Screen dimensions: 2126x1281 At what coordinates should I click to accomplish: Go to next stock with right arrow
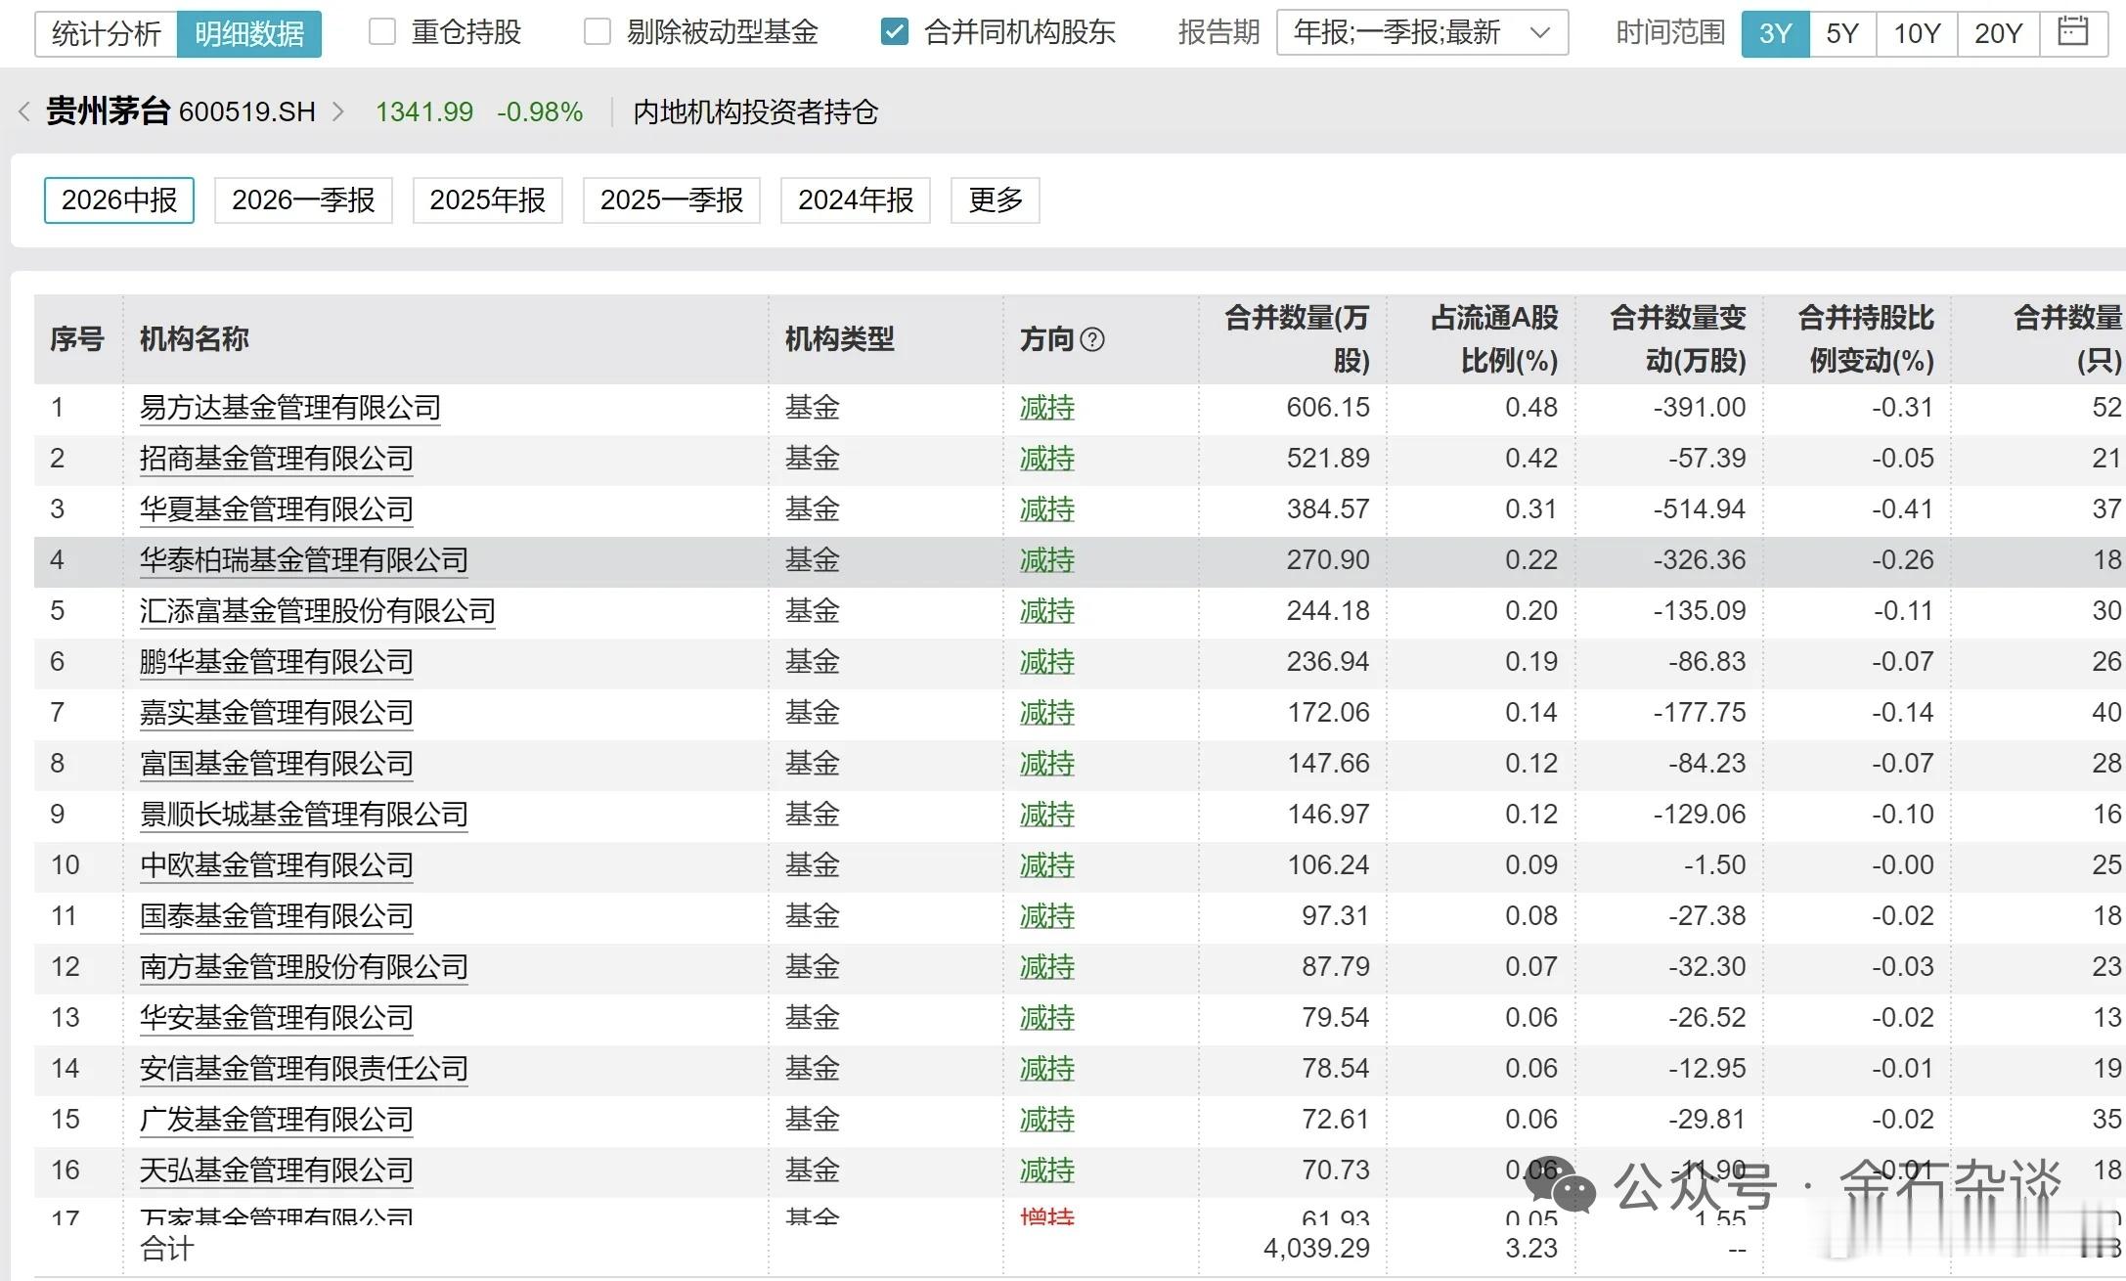point(338,111)
